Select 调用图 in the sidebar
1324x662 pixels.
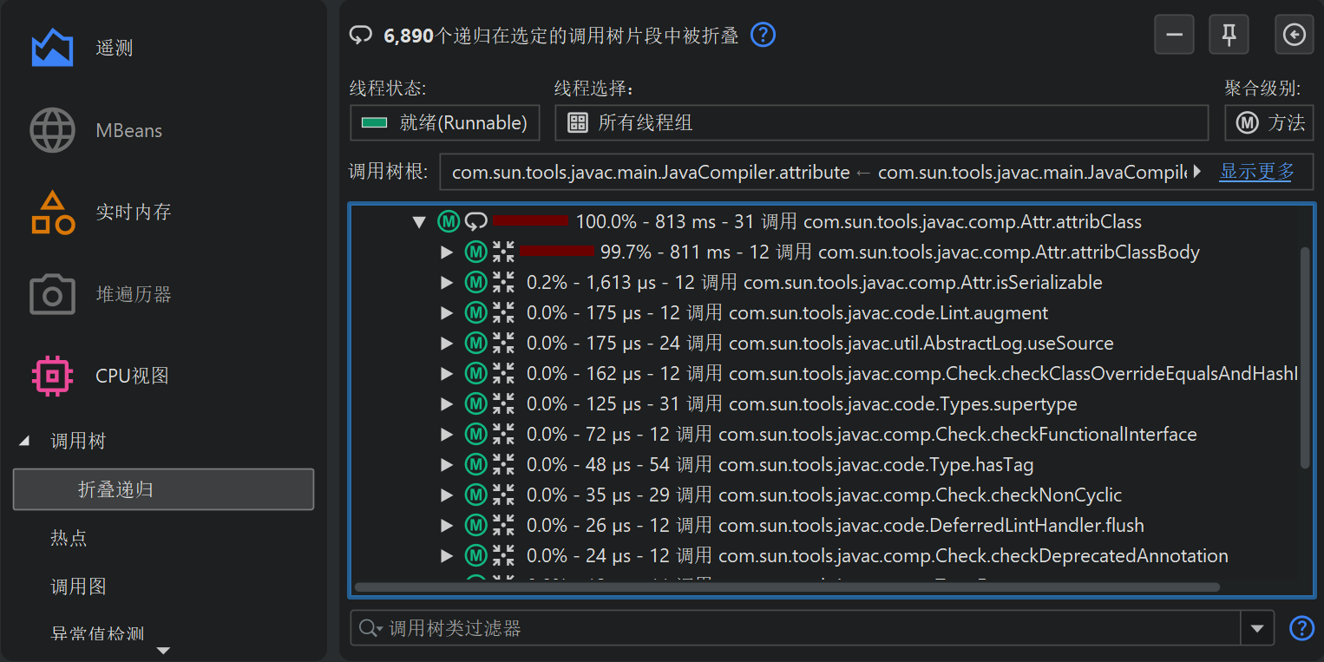coord(78,587)
